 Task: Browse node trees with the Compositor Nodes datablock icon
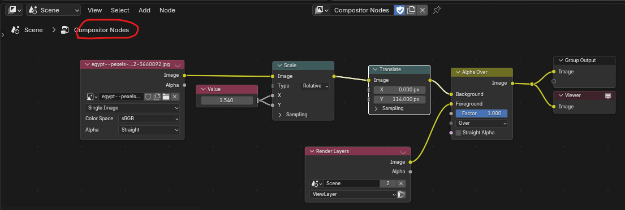click(x=321, y=10)
